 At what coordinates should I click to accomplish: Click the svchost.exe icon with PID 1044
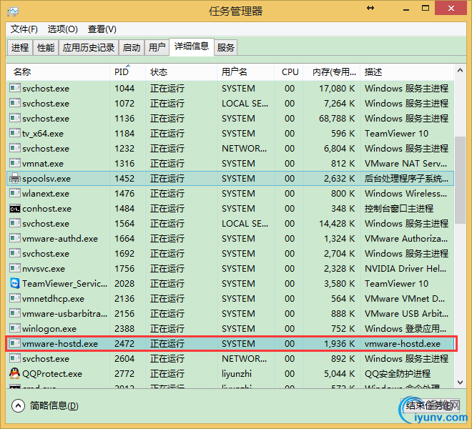pyautogui.click(x=15, y=88)
